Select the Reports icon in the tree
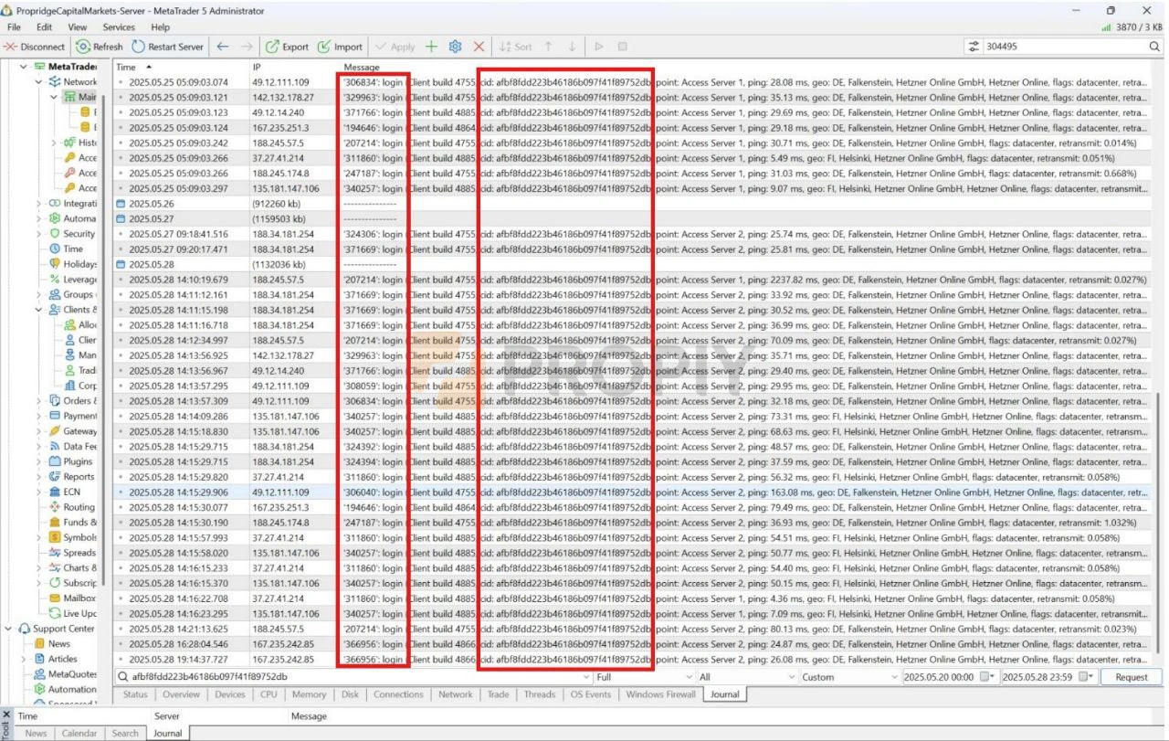Image resolution: width=1169 pixels, height=741 pixels. click(x=55, y=476)
